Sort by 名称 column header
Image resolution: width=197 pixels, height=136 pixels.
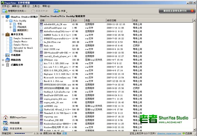click(x=55, y=21)
